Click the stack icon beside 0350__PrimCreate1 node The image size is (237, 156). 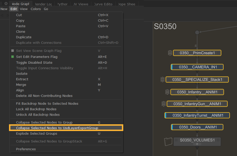click(170, 53)
